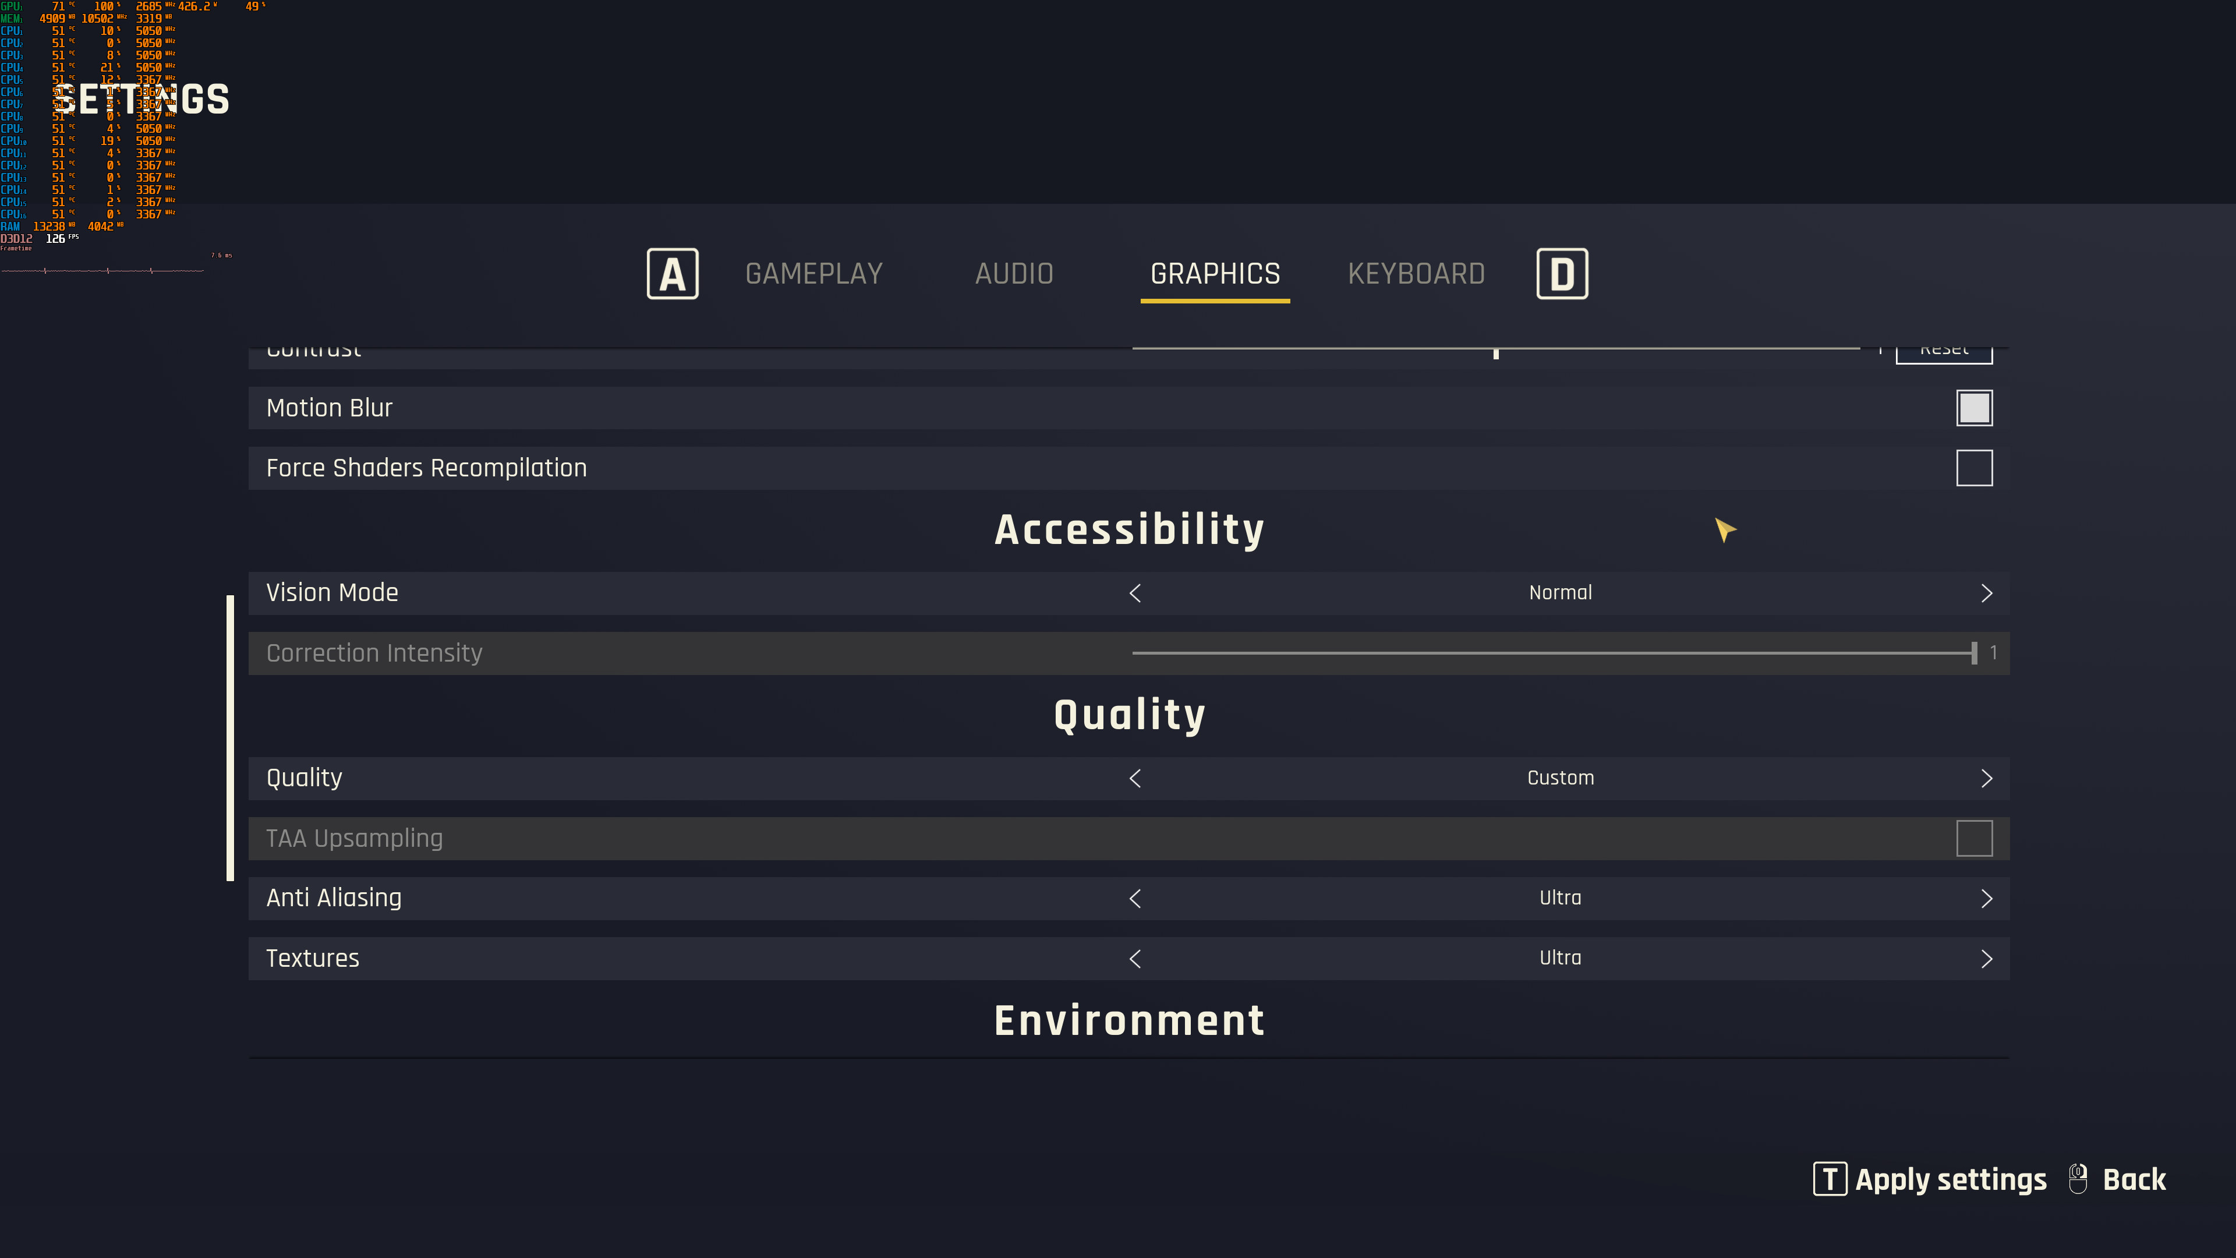Click right arrow for Vision Mode
The height and width of the screenshot is (1258, 2236).
(1986, 593)
